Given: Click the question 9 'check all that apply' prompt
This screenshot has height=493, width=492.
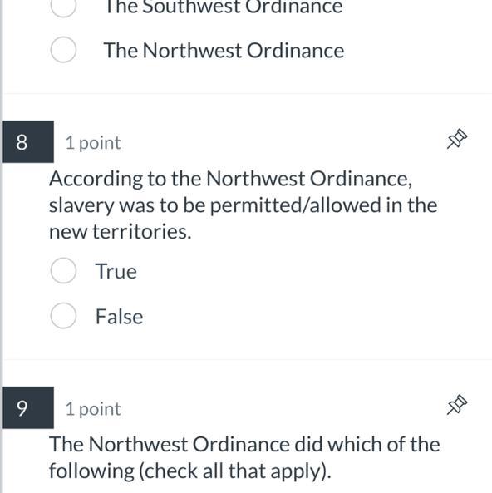Looking at the screenshot, I should [x=244, y=458].
